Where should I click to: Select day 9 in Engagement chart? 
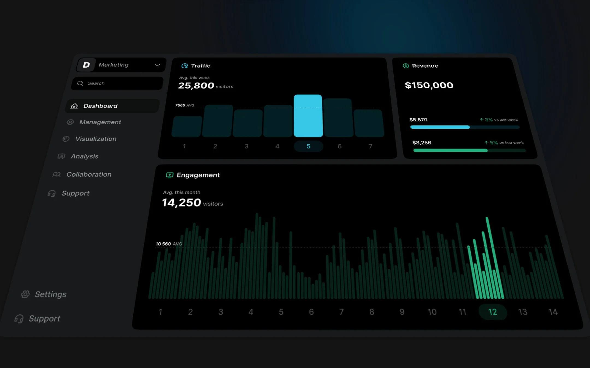(x=402, y=312)
